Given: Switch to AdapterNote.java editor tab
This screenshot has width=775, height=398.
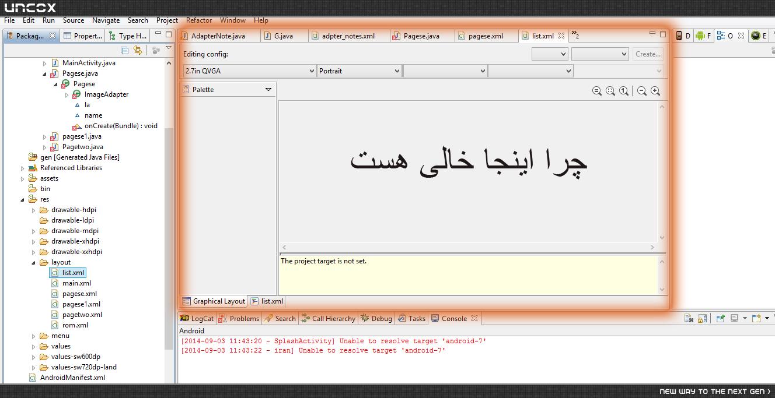Looking at the screenshot, I should [218, 36].
